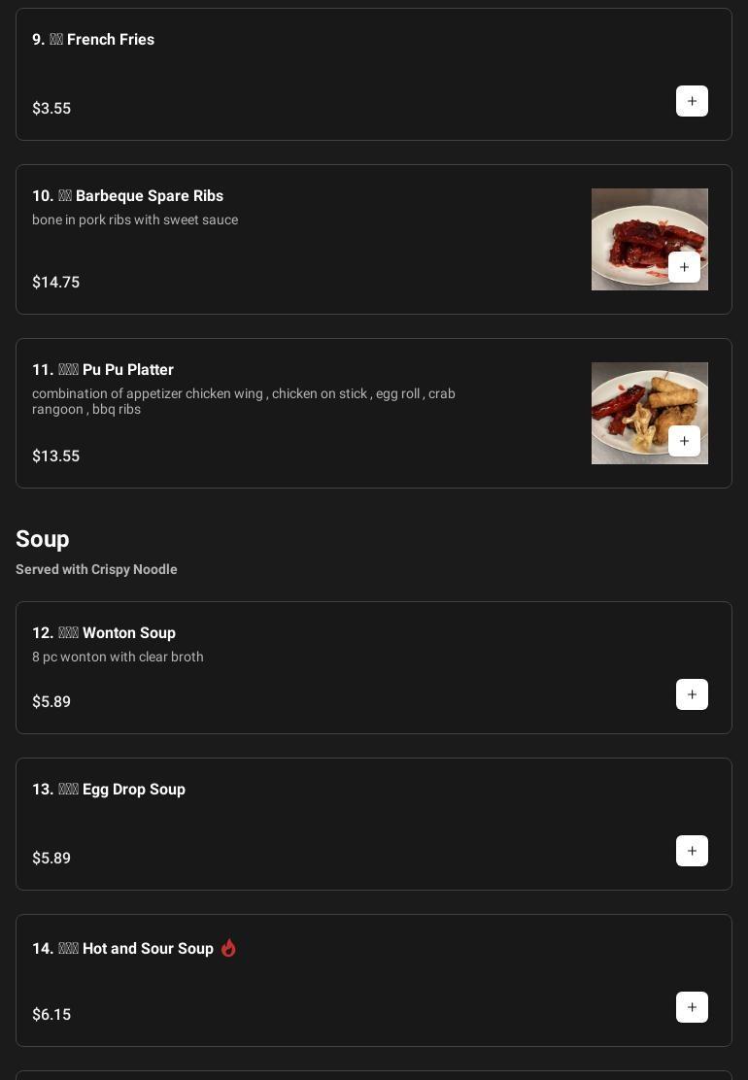The image size is (748, 1080).
Task: Add Hot and Sour Soup to order
Action: (692, 1007)
